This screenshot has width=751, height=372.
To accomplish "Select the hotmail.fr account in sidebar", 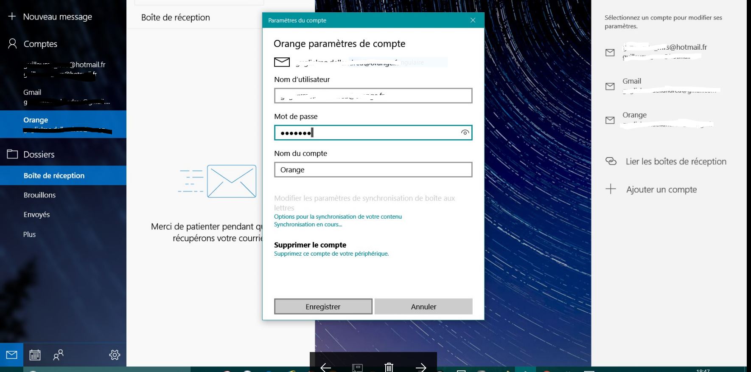I will point(63,69).
